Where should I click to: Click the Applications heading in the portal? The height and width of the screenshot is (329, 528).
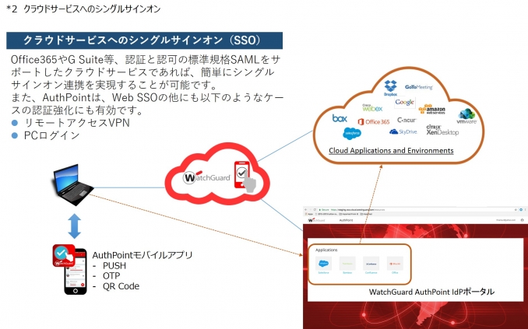[x=326, y=250]
